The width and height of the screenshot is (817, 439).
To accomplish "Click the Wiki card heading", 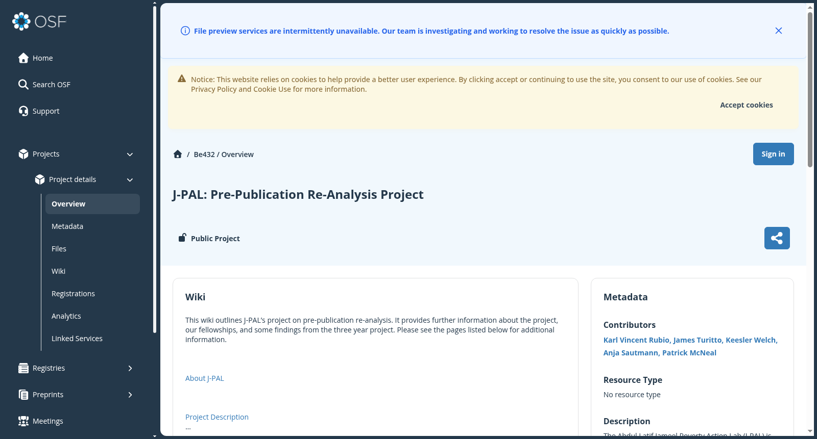I will tap(196, 297).
